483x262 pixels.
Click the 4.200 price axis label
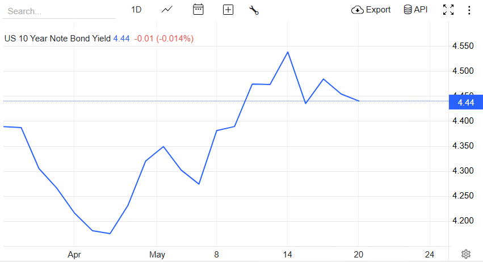pyautogui.click(x=464, y=221)
